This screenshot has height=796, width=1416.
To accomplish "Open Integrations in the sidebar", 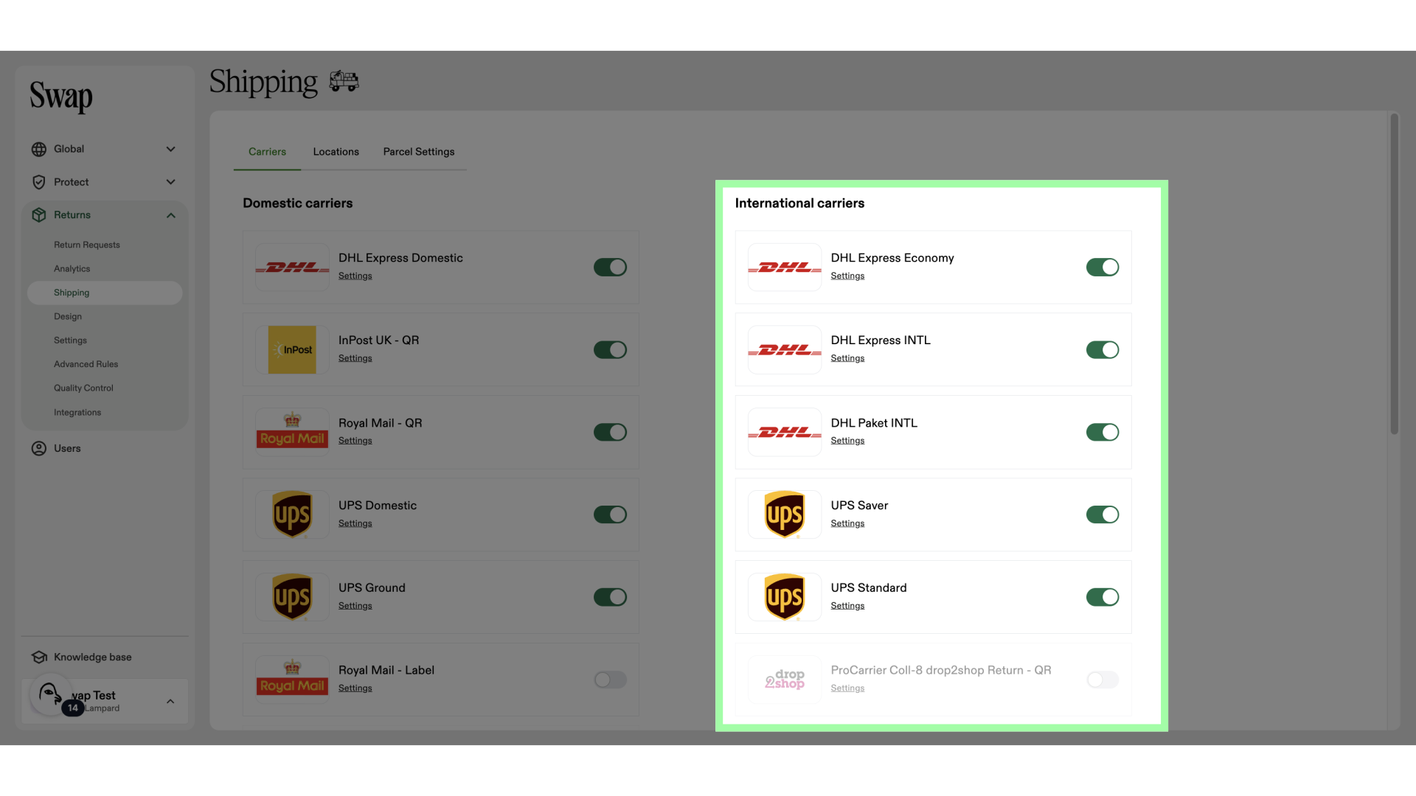I will 77,413.
